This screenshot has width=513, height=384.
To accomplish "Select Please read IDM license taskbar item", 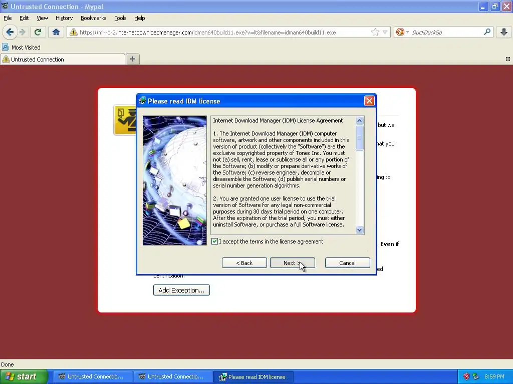I will (253, 376).
